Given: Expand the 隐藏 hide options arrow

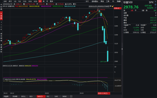Looking at the screenshot, I should (119, 1).
